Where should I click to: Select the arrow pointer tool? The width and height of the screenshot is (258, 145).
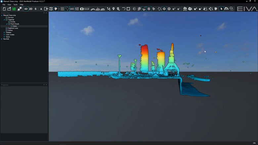pos(221,9)
